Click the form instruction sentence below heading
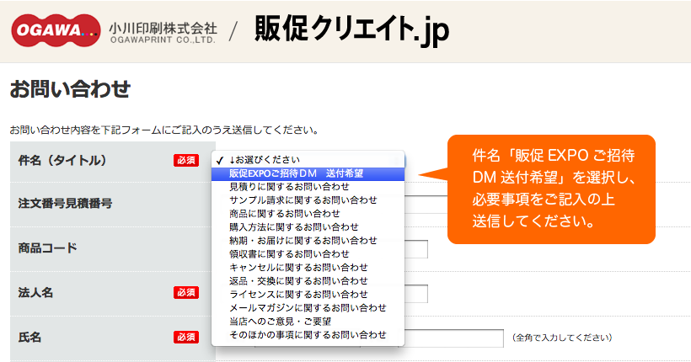Screen dimensions: 691x362 [164, 130]
